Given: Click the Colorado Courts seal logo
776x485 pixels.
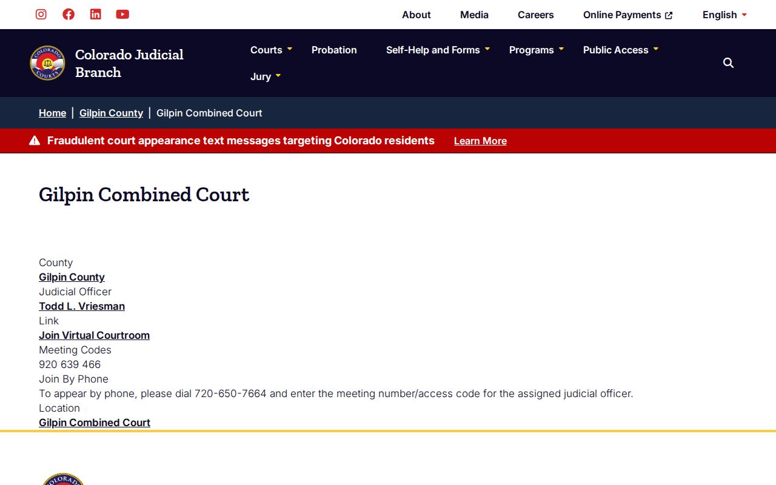Looking at the screenshot, I should tap(47, 63).
